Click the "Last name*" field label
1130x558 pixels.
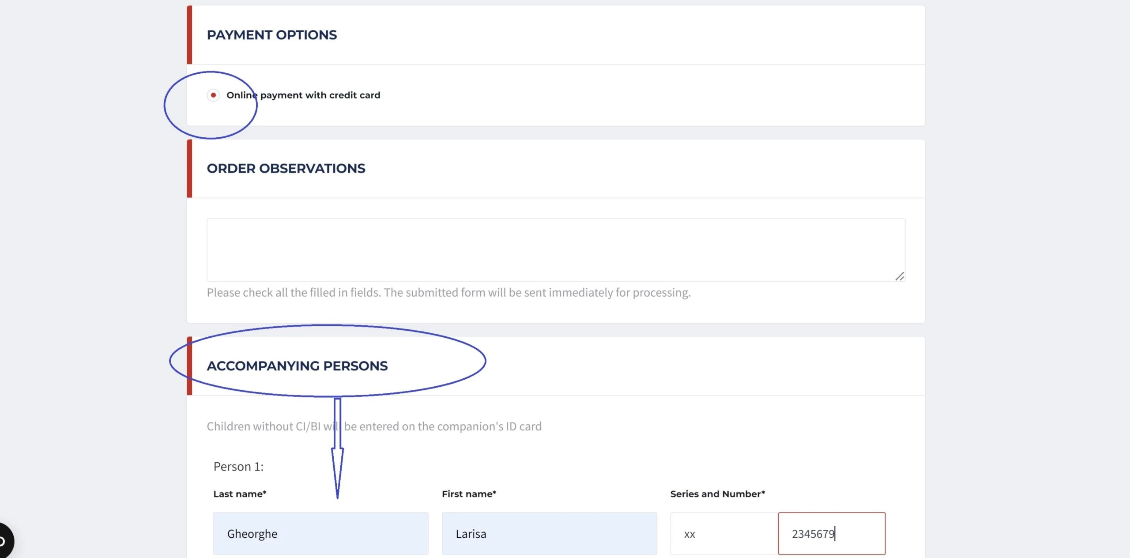pyautogui.click(x=240, y=494)
